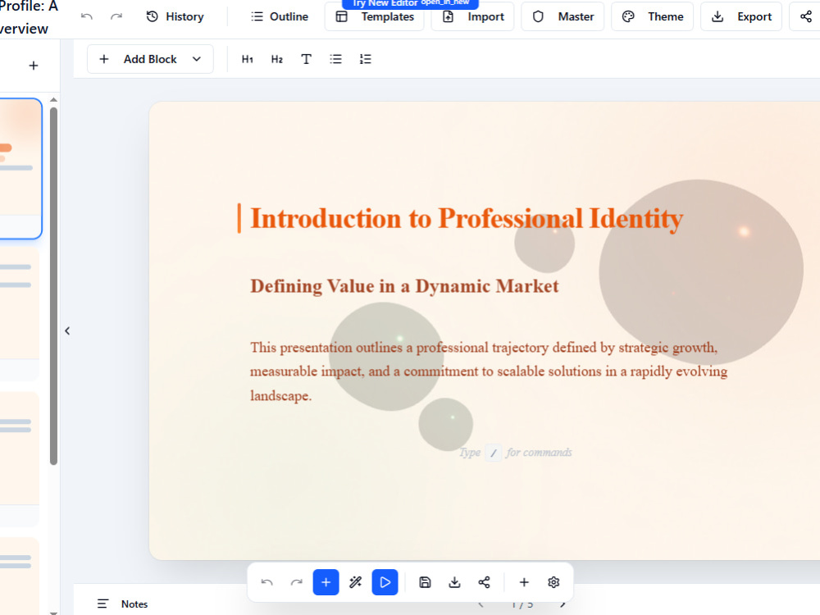Add a new slide with sidebar plus
The height and width of the screenshot is (615, 820).
point(34,66)
